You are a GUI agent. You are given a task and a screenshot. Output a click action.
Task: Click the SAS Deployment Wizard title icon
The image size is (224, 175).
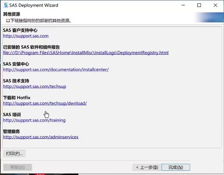6,5
